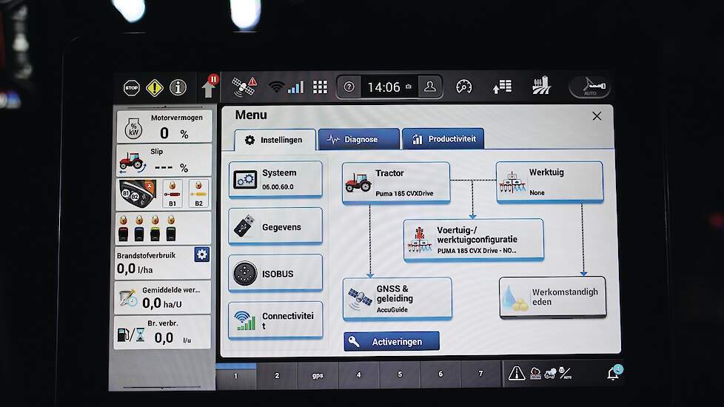The width and height of the screenshot is (724, 407).
Task: Tap the Gemiddelde wer... ha/U widget
Action: 163,297
